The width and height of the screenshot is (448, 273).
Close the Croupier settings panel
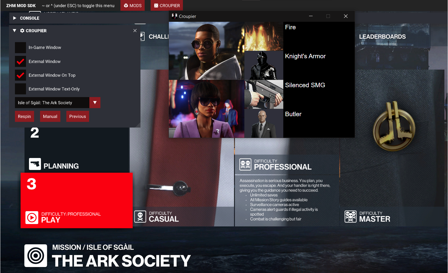coord(135,30)
